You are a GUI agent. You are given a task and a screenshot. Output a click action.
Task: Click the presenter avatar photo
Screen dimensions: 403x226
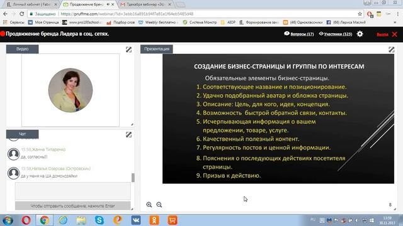pyautogui.click(x=71, y=90)
